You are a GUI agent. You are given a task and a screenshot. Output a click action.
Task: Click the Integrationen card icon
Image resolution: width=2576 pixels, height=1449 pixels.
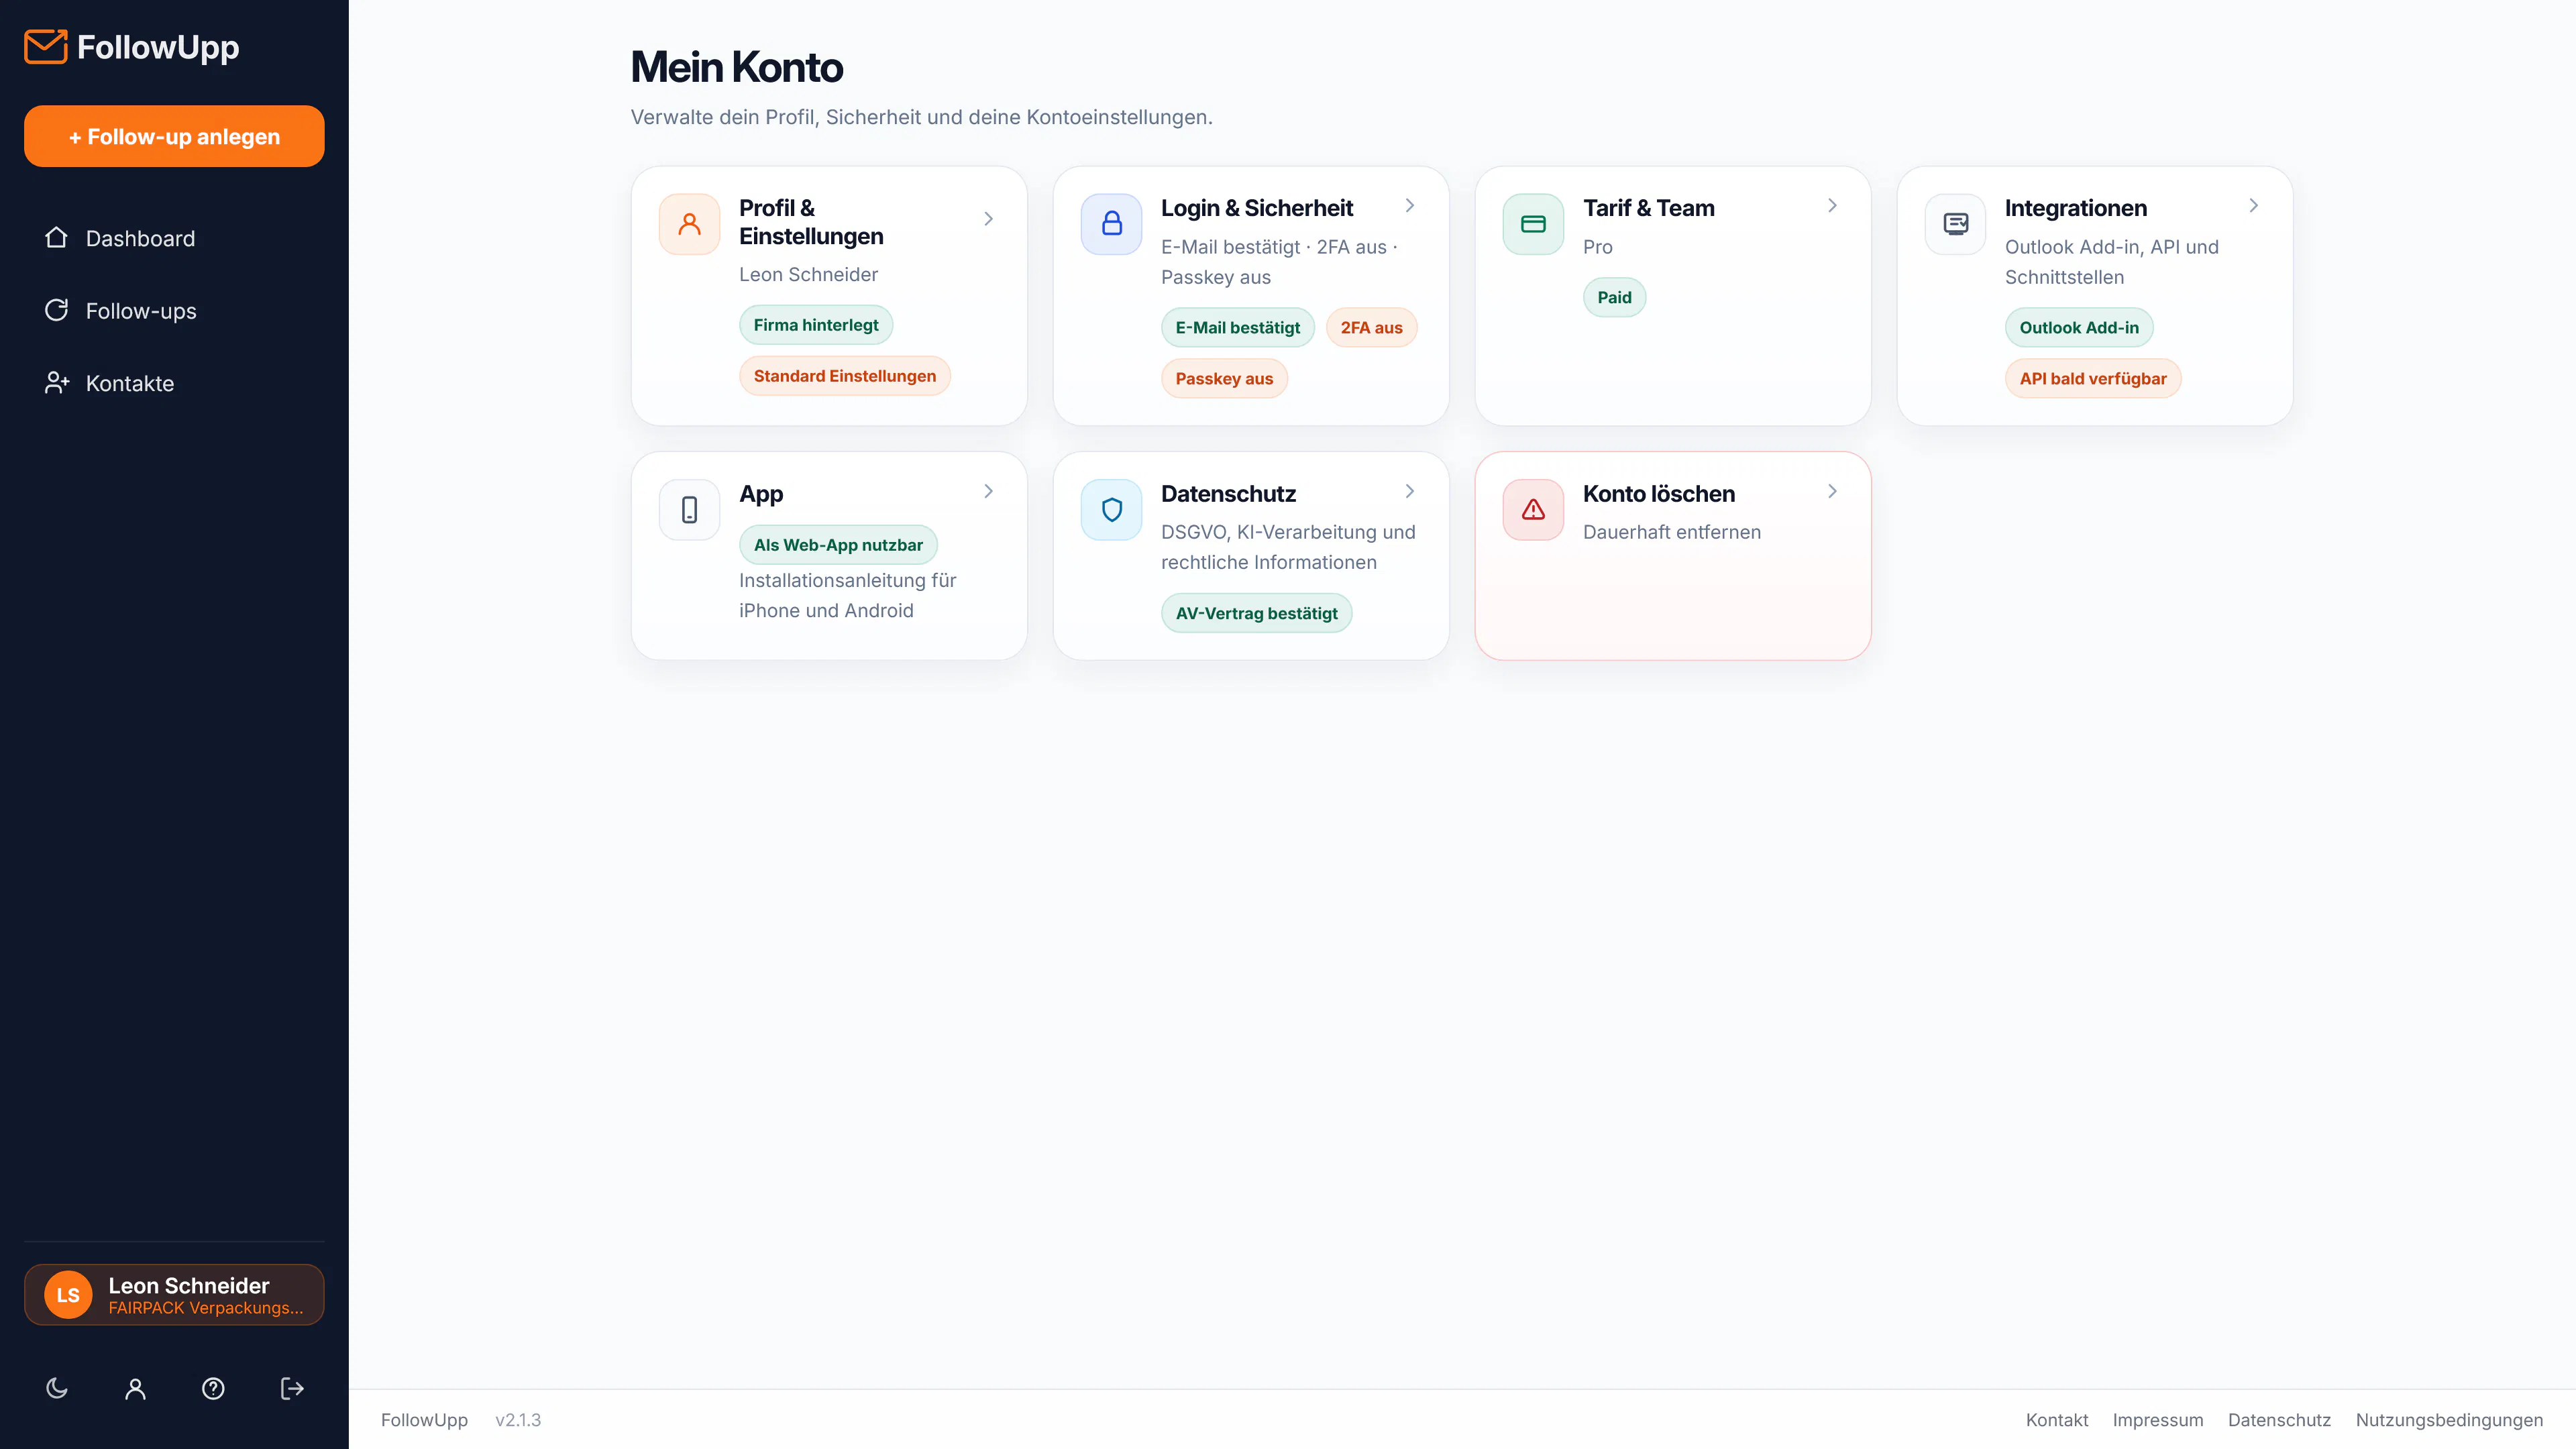(x=1955, y=224)
